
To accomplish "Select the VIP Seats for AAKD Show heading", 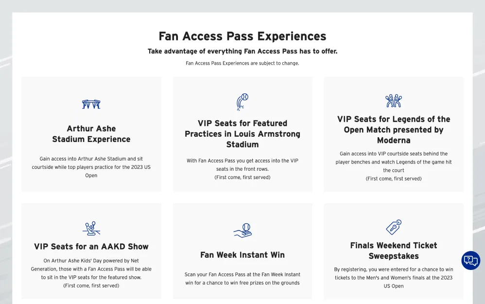I will 91,247.
